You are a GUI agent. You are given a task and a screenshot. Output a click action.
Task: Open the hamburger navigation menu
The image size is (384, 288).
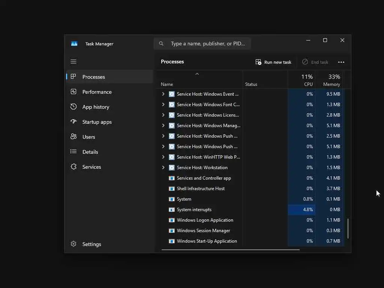[x=73, y=61]
